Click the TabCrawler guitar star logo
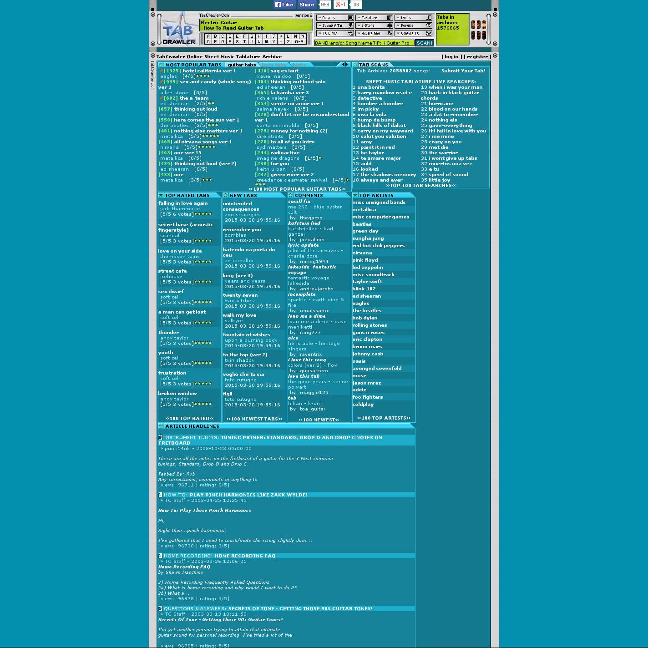 (179, 30)
